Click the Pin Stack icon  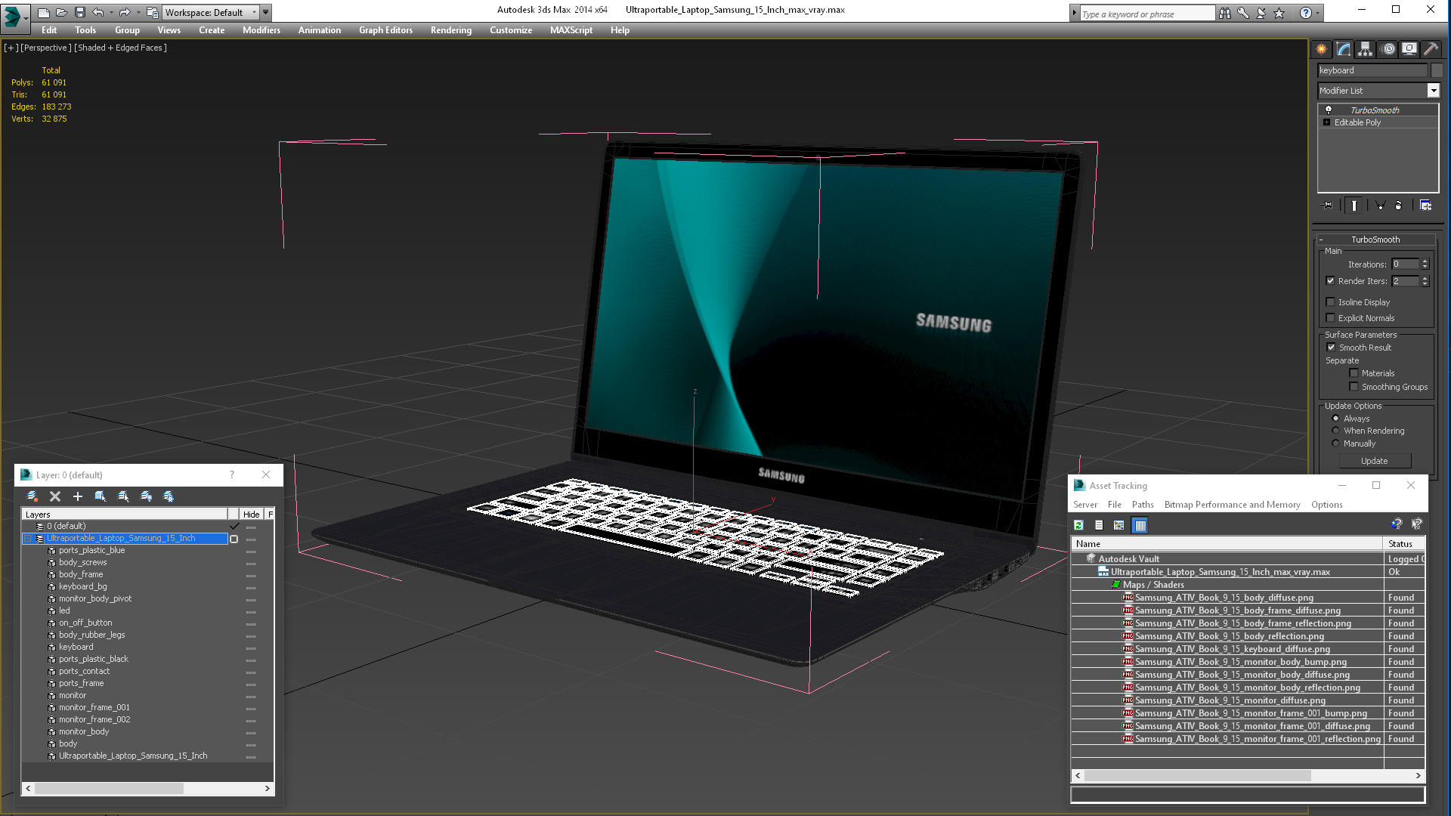[x=1327, y=206]
